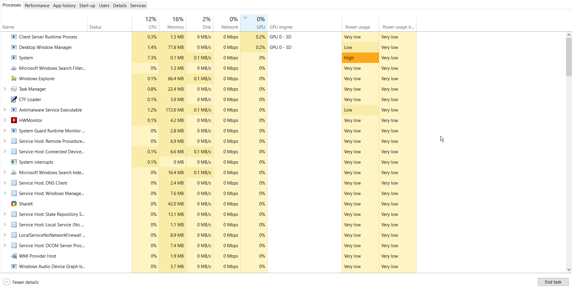
Task: Expand Service Host: Remote Procedure group
Action: point(5,141)
